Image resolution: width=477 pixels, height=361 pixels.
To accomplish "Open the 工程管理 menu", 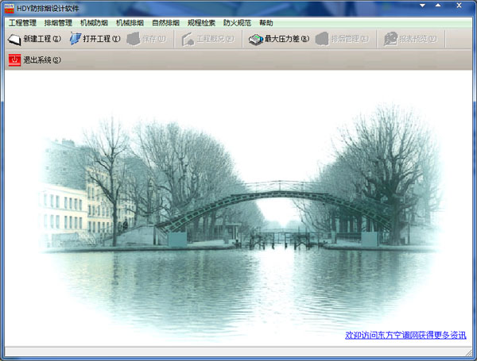I will point(22,23).
